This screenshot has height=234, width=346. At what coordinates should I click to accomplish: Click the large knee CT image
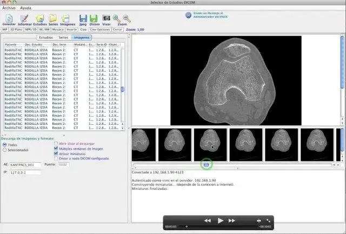[236, 81]
